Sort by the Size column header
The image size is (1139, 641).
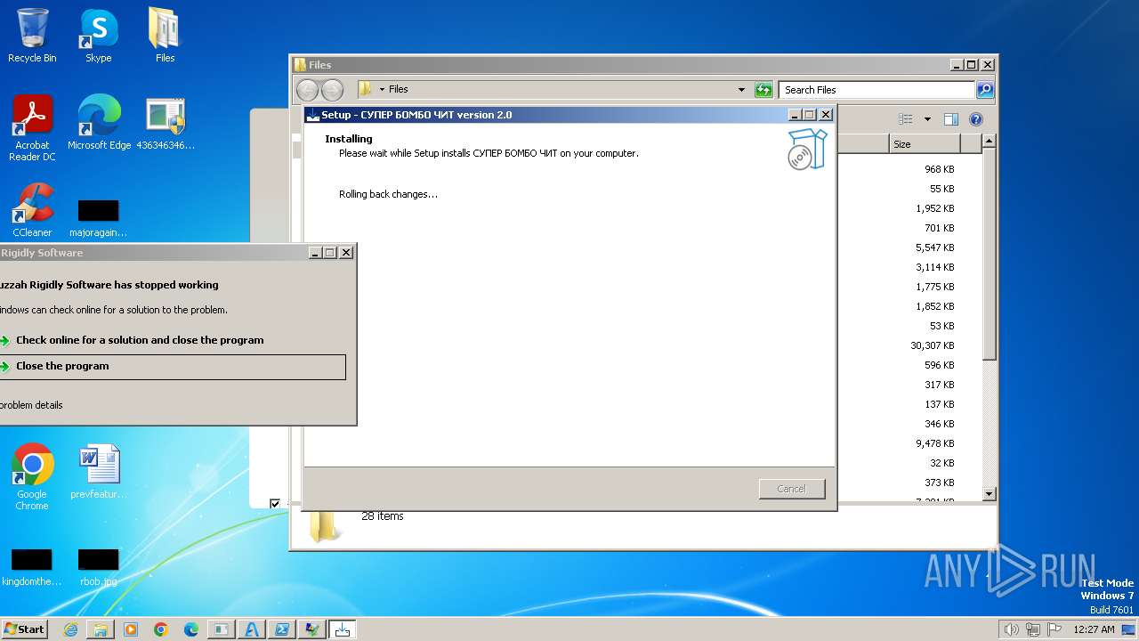[x=925, y=144]
